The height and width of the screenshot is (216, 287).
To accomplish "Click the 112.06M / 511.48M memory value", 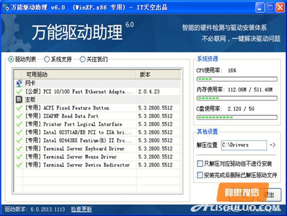I will click(x=250, y=90).
